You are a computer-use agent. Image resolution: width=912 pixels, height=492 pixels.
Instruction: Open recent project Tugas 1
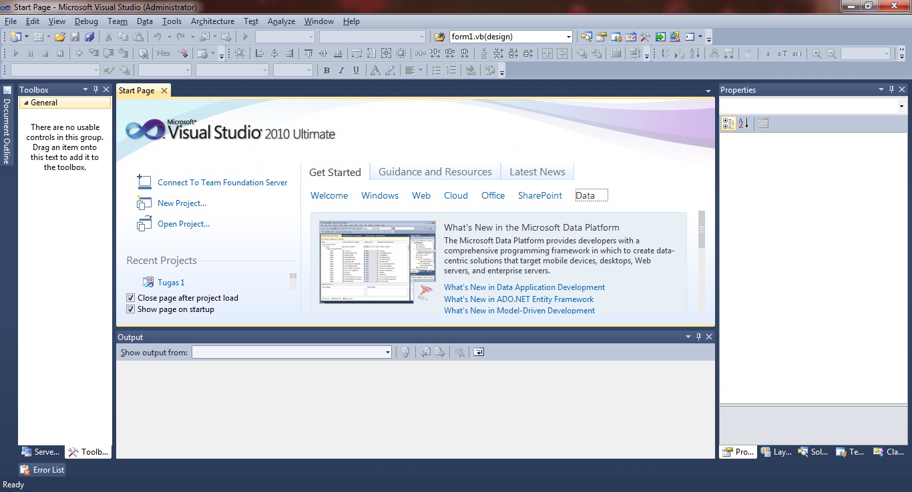coord(171,283)
